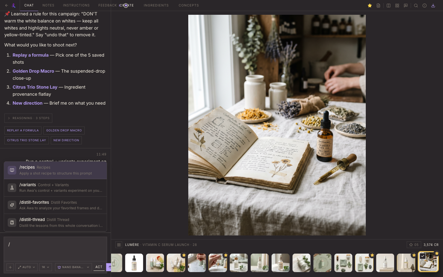Click the prompt input field containing slash
Image resolution: width=443 pixels, height=277 pixels.
tap(55, 249)
